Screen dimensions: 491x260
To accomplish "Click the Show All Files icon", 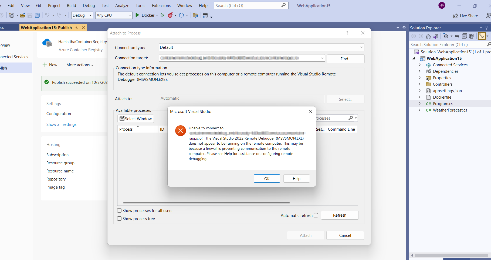I will 472,36.
